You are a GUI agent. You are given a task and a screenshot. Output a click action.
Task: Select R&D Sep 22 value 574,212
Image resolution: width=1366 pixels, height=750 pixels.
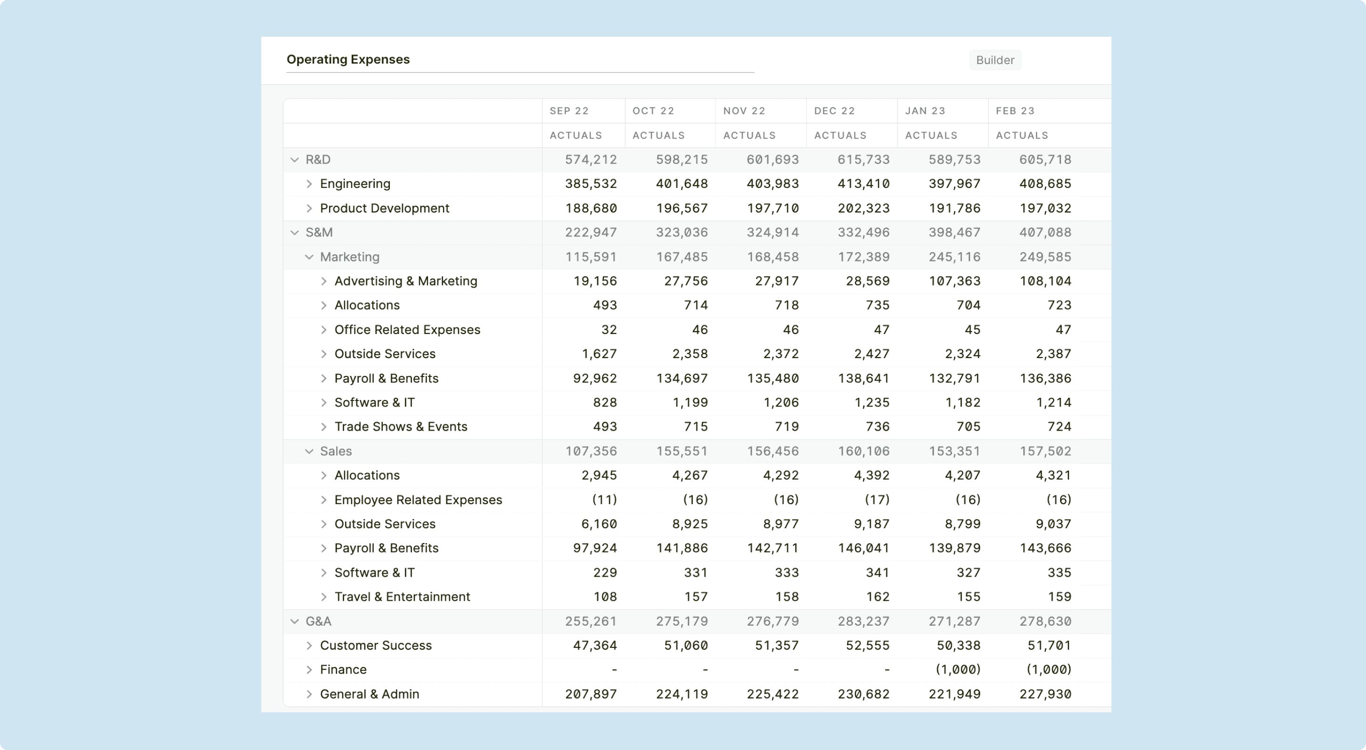coord(591,160)
